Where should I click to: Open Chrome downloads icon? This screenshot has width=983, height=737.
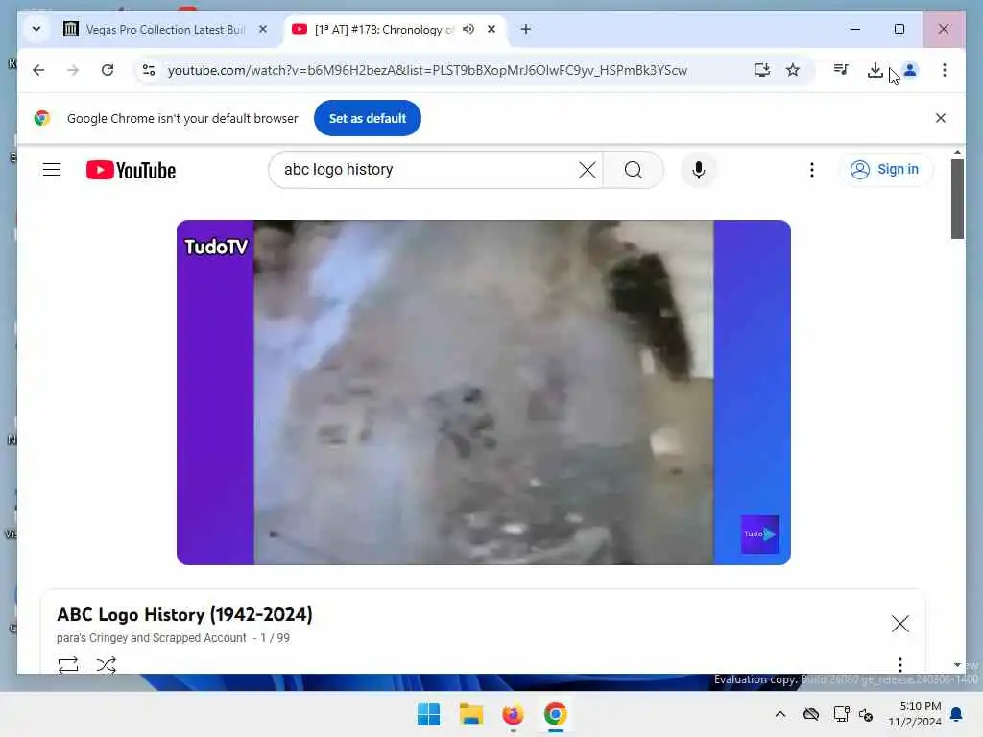pos(875,70)
